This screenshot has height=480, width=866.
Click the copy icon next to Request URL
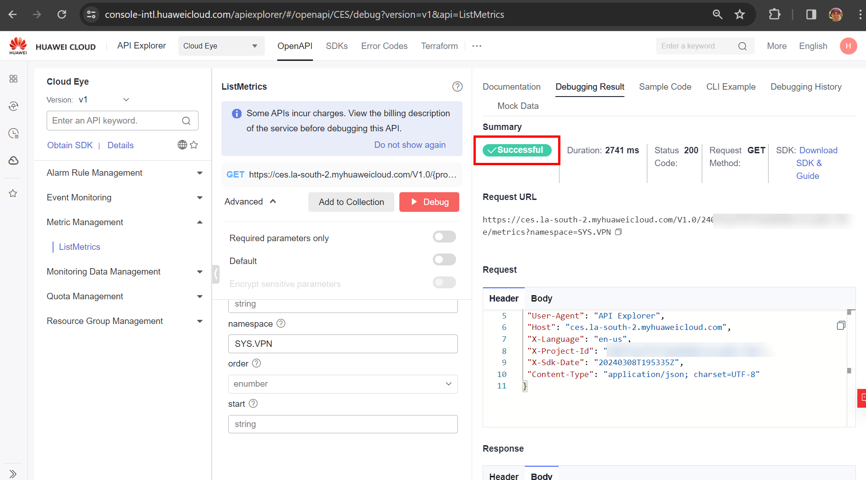[x=619, y=232]
